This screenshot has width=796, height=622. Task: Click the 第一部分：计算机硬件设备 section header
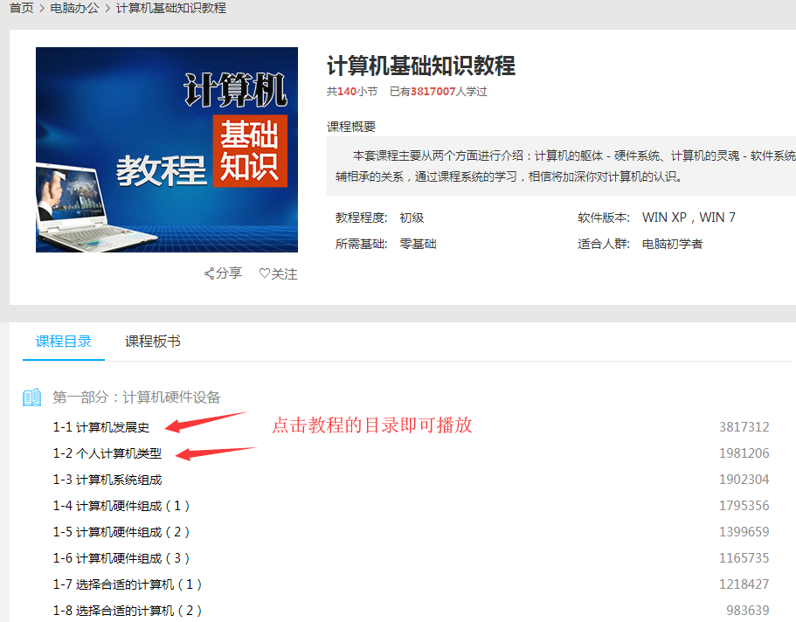point(137,397)
